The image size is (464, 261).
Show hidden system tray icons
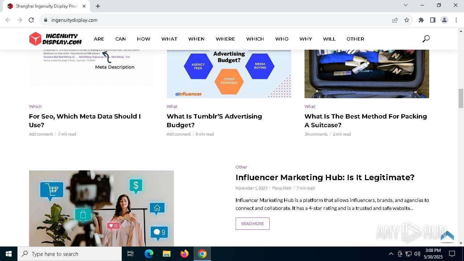coord(391,254)
